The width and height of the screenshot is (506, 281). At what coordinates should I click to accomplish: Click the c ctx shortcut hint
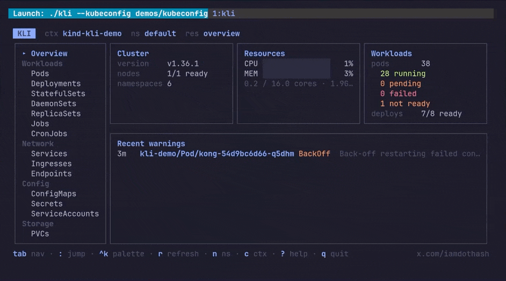255,254
